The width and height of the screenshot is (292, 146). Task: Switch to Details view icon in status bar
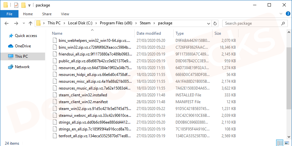280,143
